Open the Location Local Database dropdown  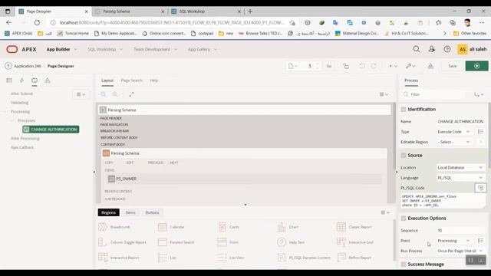460,167
